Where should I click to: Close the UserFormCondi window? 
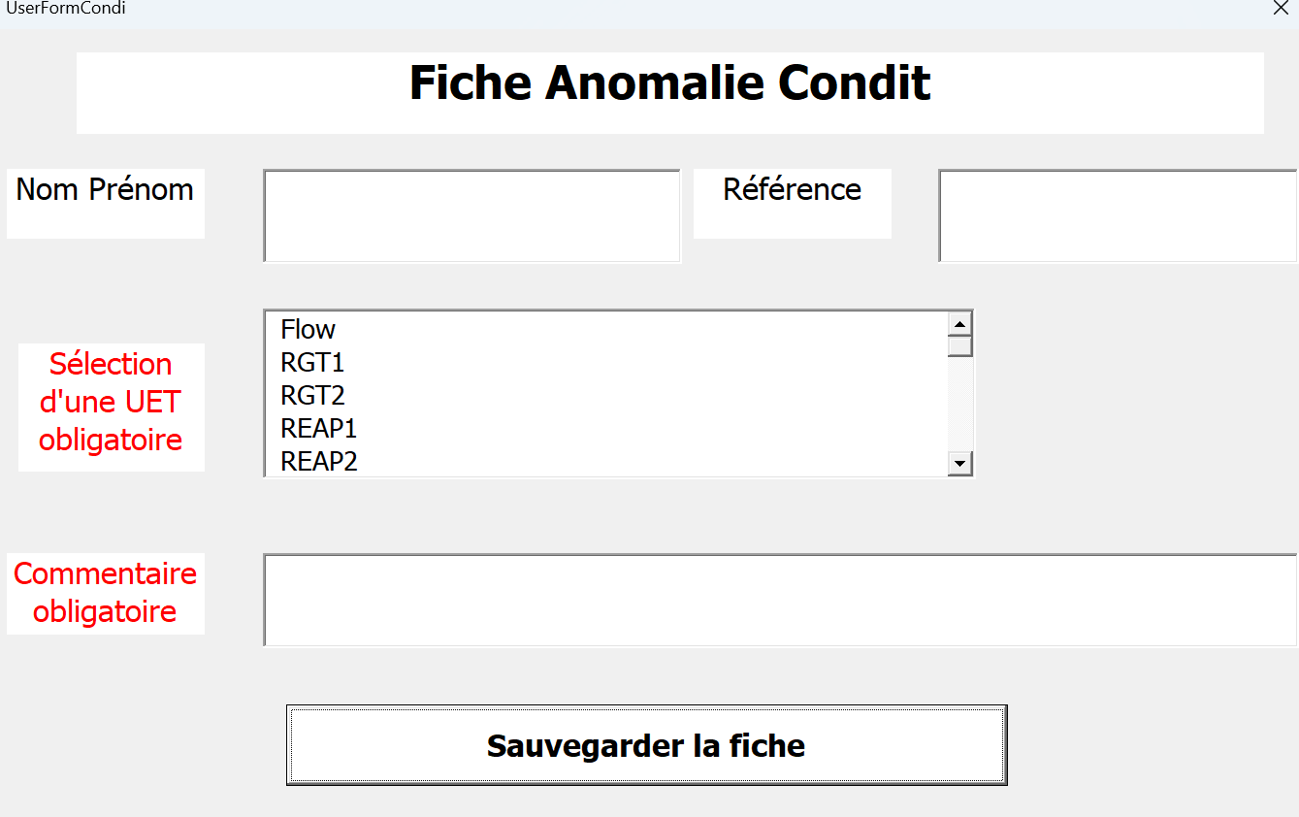1281,8
